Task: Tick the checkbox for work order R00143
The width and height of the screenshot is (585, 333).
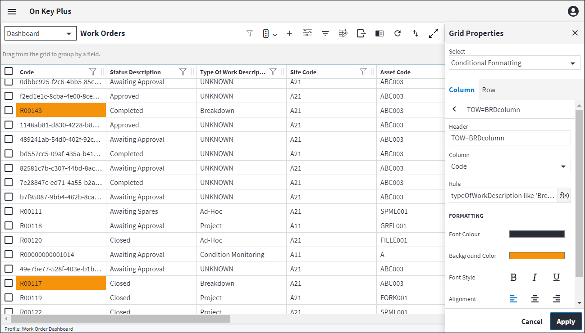Action: coord(9,110)
